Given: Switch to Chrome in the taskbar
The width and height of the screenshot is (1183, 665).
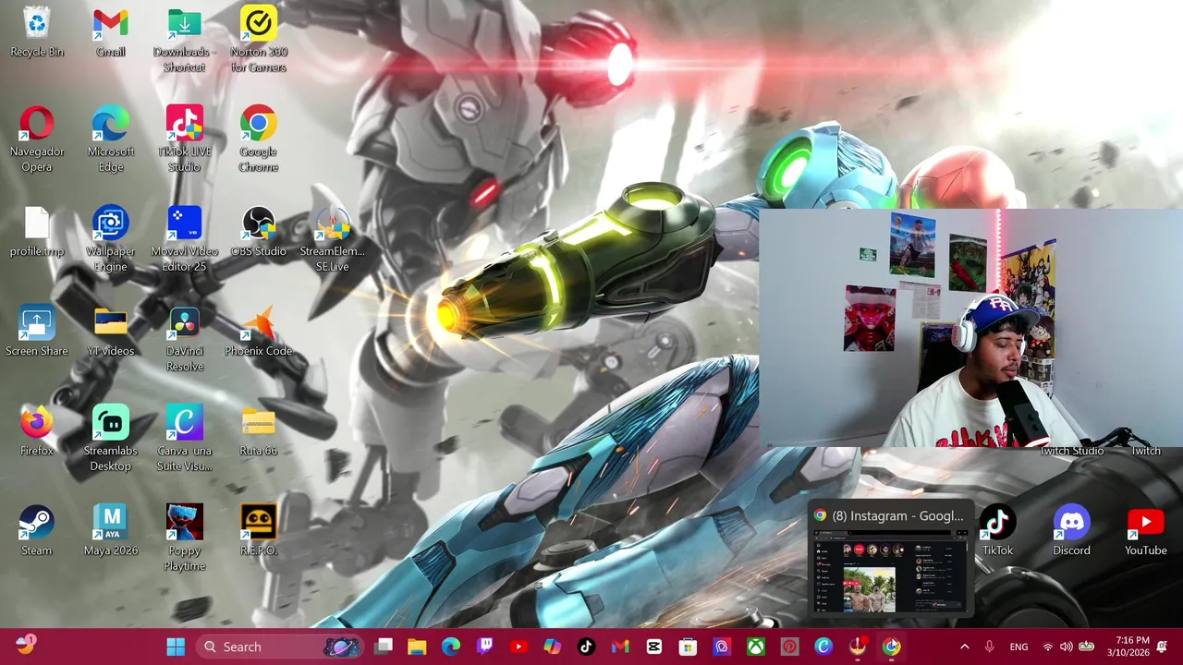Looking at the screenshot, I should coord(891,647).
